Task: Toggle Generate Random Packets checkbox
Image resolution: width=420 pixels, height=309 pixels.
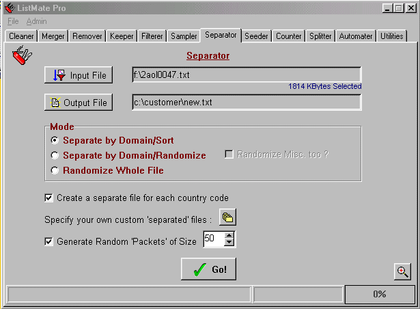Action: point(48,241)
